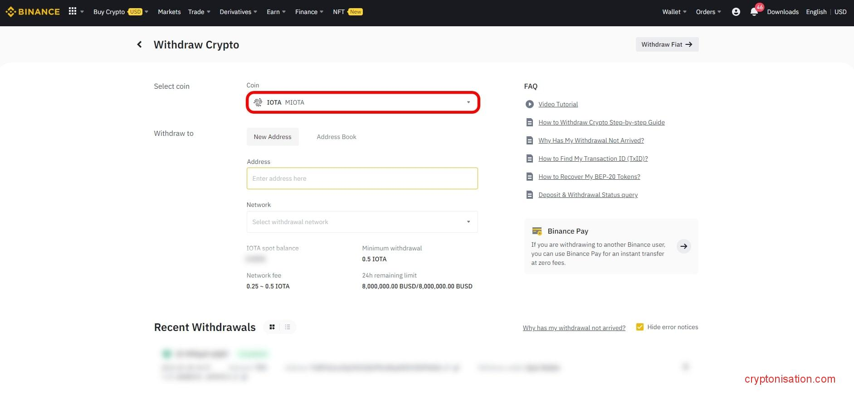Expand the Orders menu
This screenshot has height=393, width=854.
pos(708,12)
